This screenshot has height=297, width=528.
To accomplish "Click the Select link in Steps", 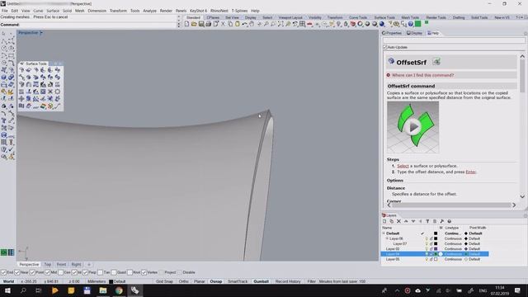I will coord(403,166).
